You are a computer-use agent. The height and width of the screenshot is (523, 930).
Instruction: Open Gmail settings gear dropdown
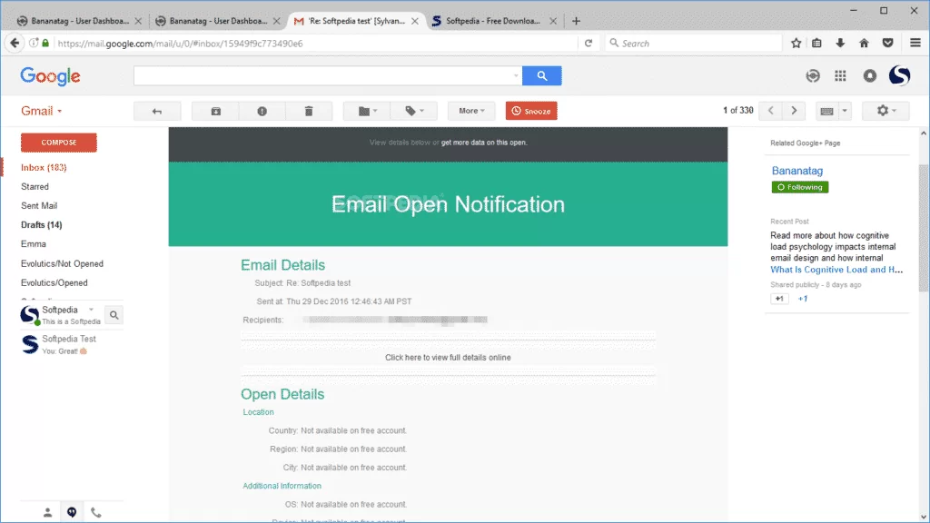point(885,111)
